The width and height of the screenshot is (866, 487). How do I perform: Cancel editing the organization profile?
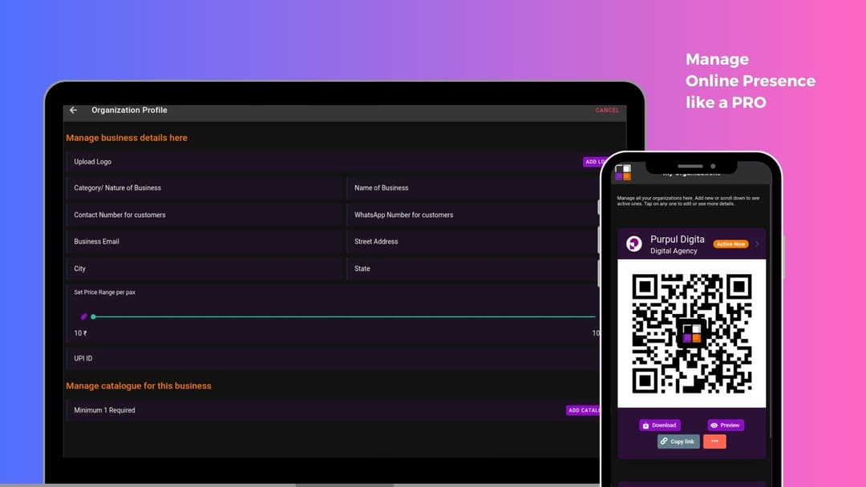click(x=607, y=111)
